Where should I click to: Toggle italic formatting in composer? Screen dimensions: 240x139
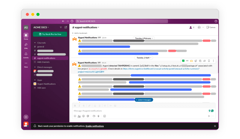point(79,106)
